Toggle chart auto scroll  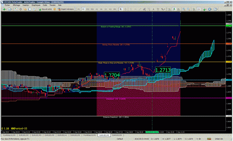[194, 9]
